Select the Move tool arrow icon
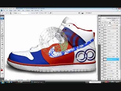Viewport: 121px width, 91px height. pyautogui.click(x=2, y=21)
